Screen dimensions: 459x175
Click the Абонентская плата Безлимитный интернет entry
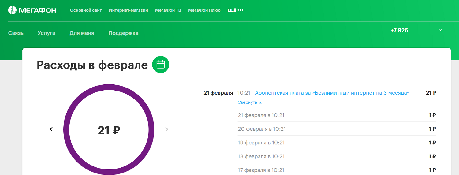point(332,93)
